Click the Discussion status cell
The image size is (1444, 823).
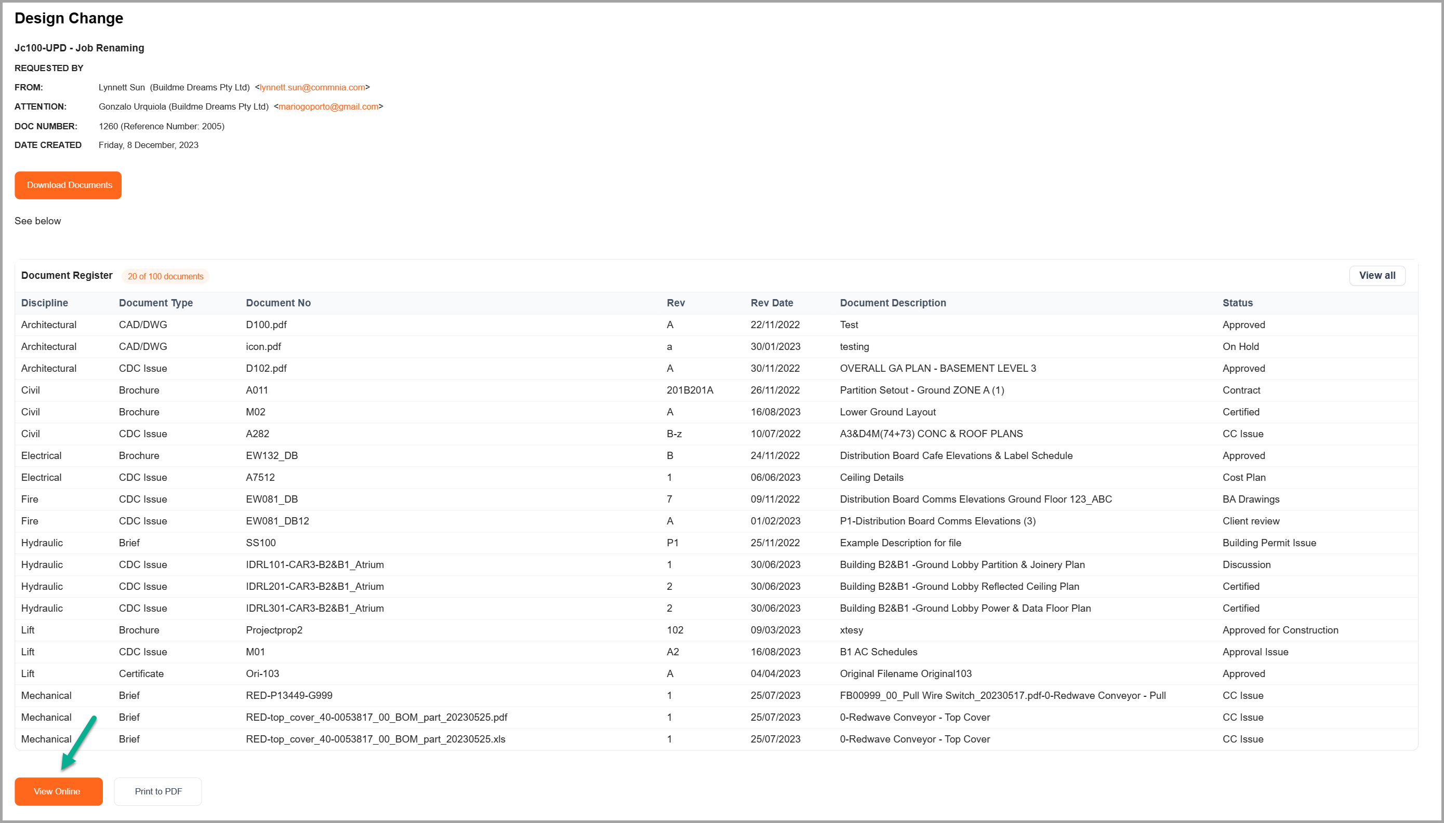tap(1246, 565)
